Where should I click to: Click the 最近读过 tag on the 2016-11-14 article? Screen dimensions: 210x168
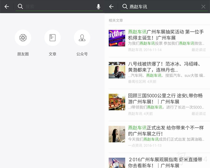[199, 50]
